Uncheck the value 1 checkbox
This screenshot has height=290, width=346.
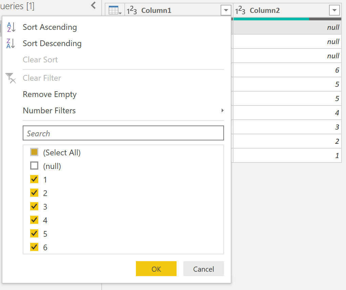tap(34, 179)
